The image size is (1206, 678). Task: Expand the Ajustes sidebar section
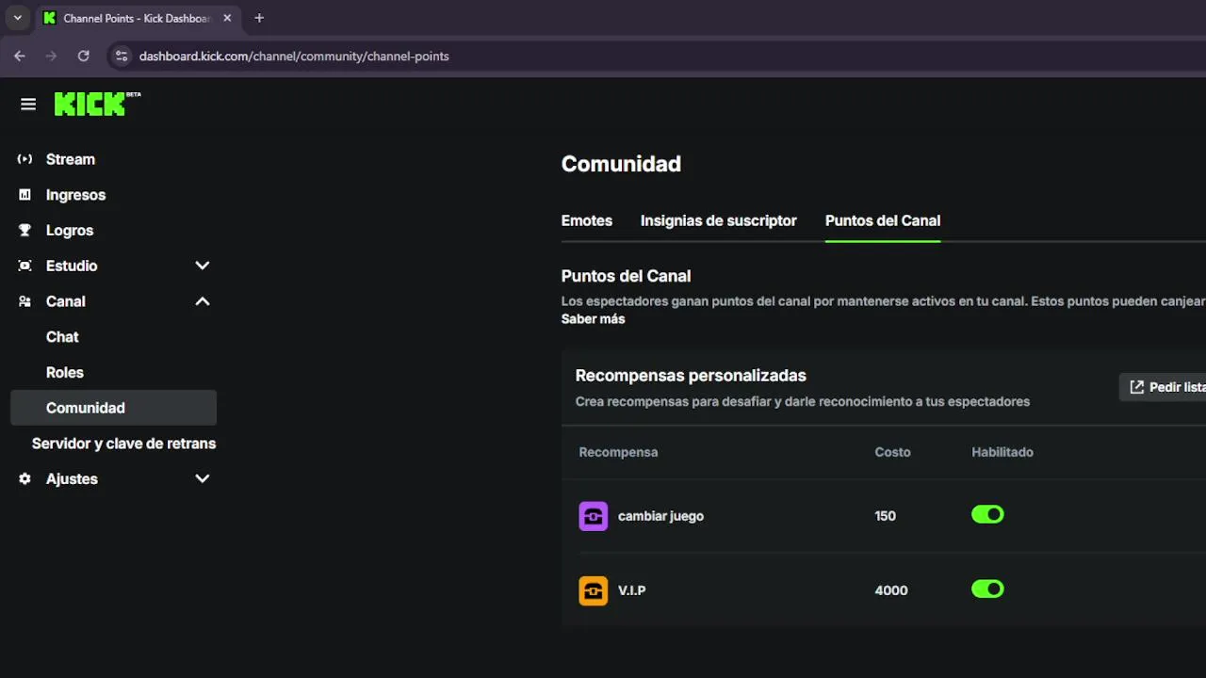(x=202, y=478)
